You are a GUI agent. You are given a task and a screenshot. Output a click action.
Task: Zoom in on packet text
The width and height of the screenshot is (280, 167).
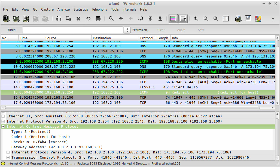click(x=196, y=18)
